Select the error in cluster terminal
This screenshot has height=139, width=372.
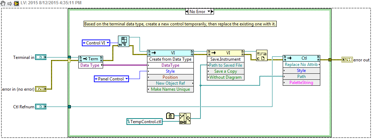(41, 89)
